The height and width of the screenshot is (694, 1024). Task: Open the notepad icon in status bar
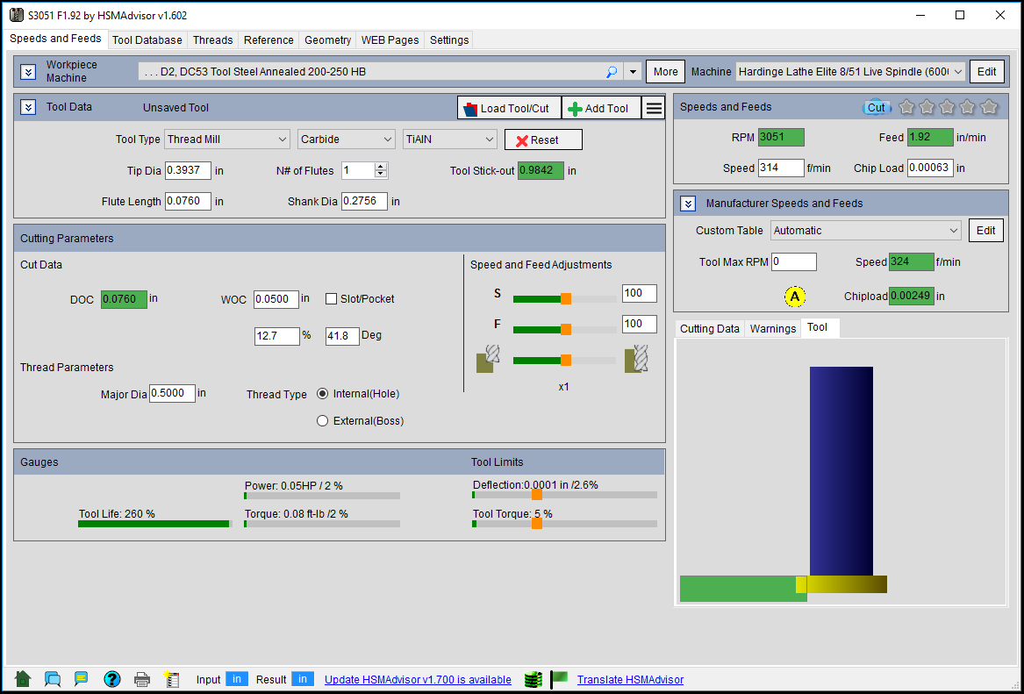click(172, 679)
